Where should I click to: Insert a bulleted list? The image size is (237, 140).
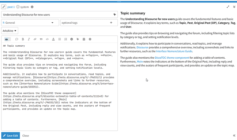59,39
